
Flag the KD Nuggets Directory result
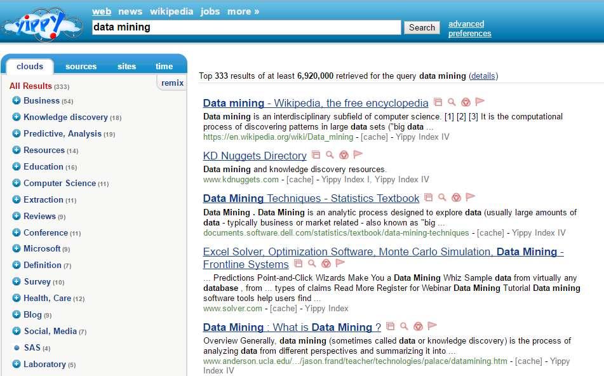click(x=358, y=154)
